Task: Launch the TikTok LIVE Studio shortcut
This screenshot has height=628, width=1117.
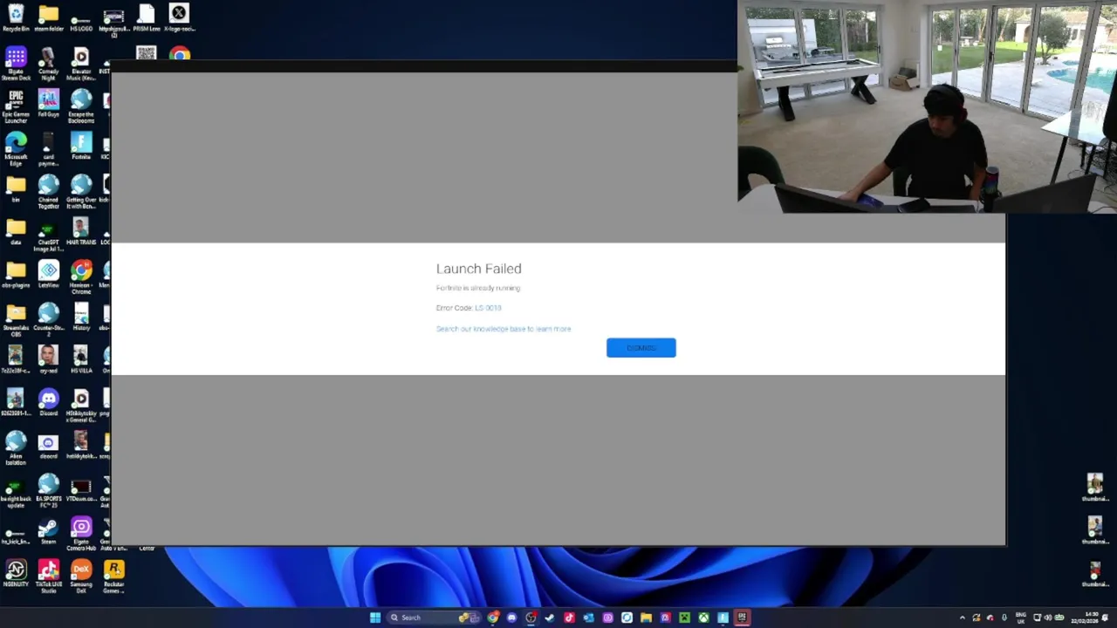Action: click(49, 577)
